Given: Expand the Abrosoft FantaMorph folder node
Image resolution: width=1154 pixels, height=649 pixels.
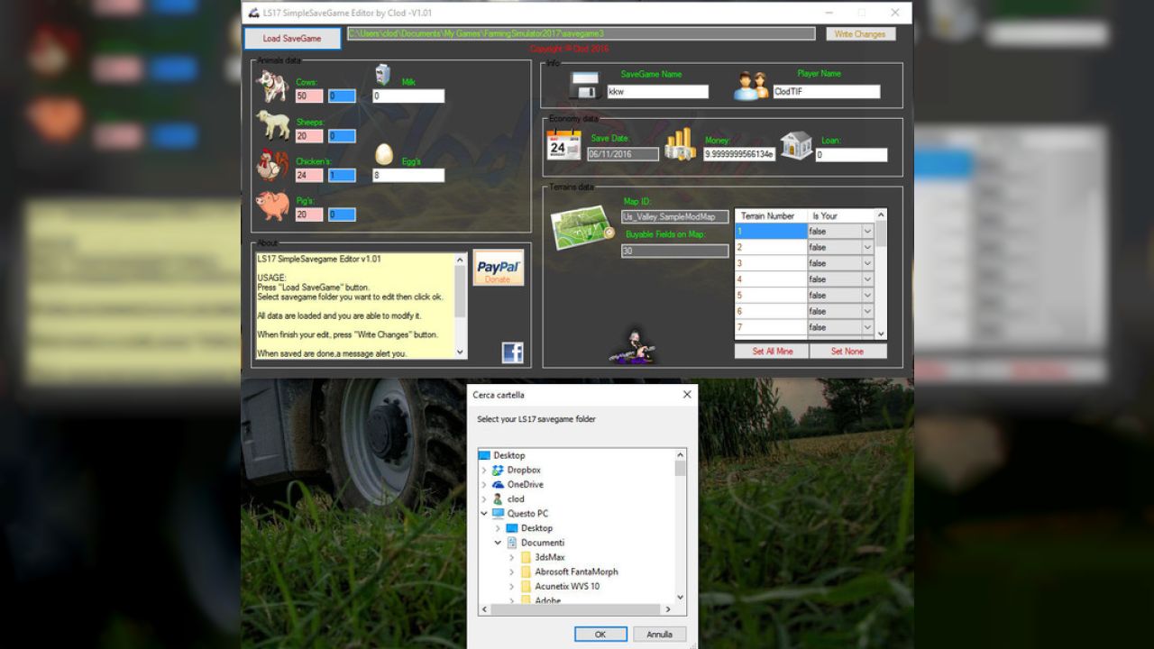Looking at the screenshot, I should coord(511,571).
